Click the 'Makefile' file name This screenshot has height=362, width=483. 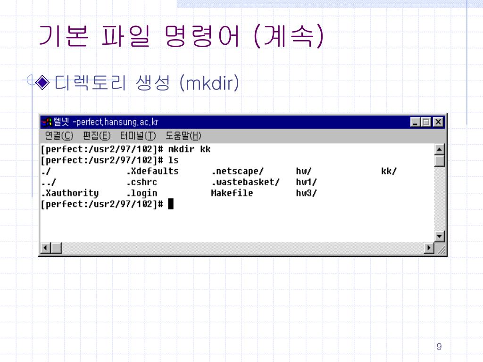(x=232, y=193)
